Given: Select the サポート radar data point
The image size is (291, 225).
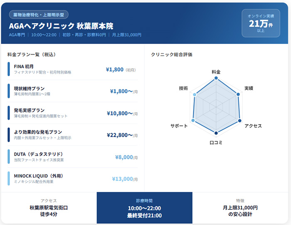Looking at the screenshot, I should point(193,120).
